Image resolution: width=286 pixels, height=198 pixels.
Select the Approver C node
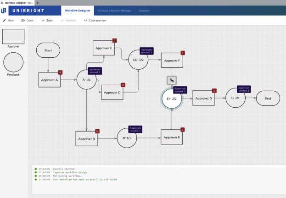pyautogui.click(x=104, y=48)
